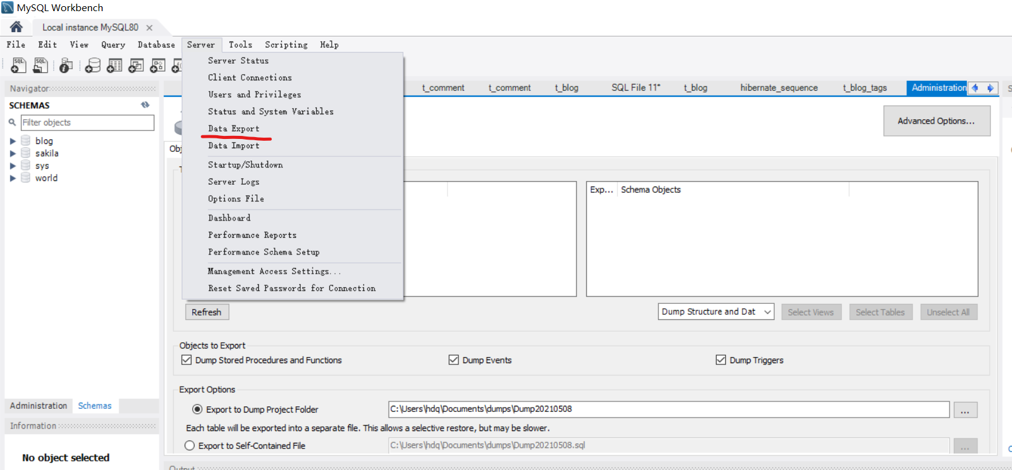
Task: Click the MySQL Workbench title bar icon
Action: click(x=7, y=7)
